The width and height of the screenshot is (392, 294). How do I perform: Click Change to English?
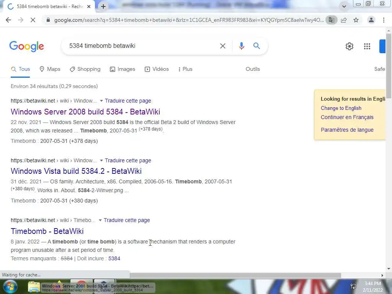pos(341,108)
